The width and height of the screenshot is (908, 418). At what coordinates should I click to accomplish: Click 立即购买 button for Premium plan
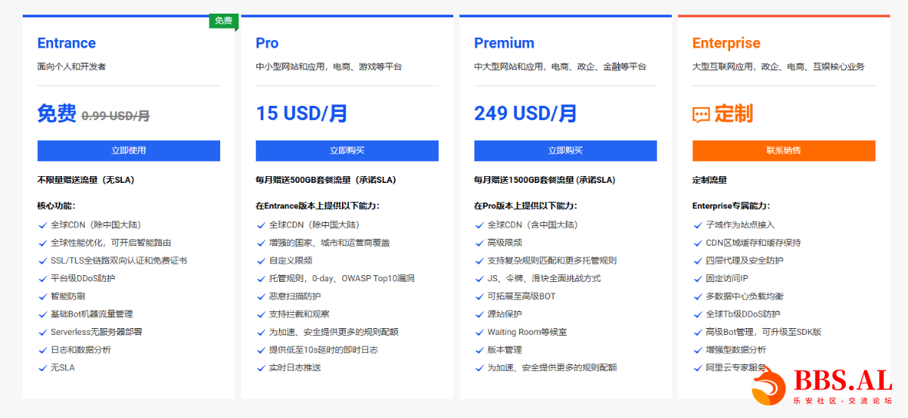click(x=565, y=150)
